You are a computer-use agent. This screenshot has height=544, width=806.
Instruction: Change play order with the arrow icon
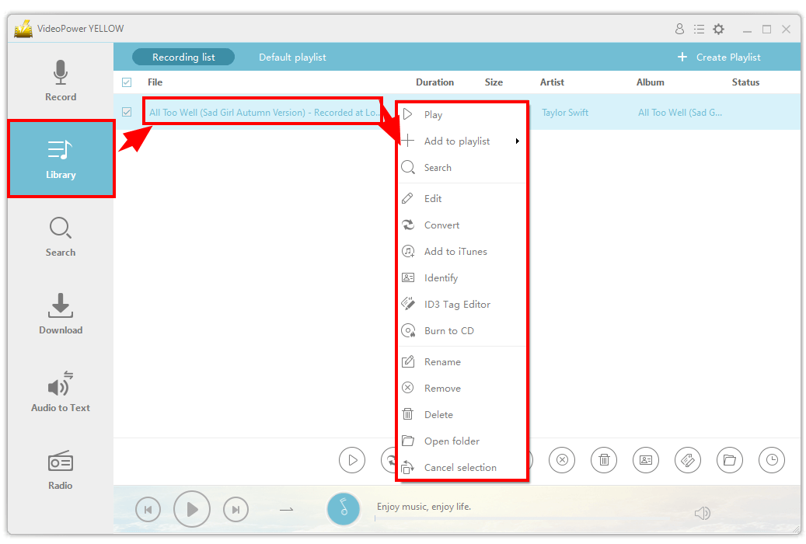(x=286, y=510)
